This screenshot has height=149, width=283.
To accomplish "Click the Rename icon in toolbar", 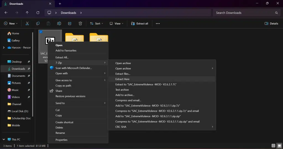I will [x=59, y=23].
